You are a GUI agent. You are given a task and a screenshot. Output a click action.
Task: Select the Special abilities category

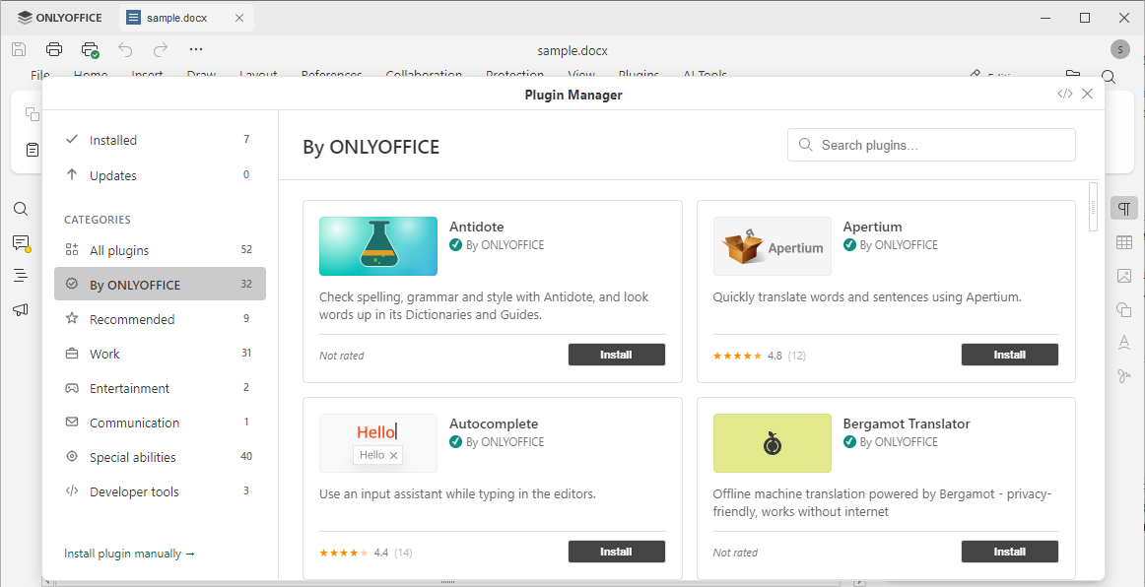pyautogui.click(x=160, y=457)
